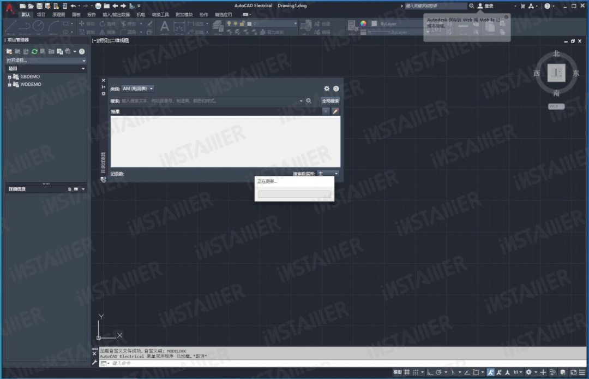Switch to the 输入/输出数据 ribbon tab
The width and height of the screenshot is (589, 379).
coord(117,15)
